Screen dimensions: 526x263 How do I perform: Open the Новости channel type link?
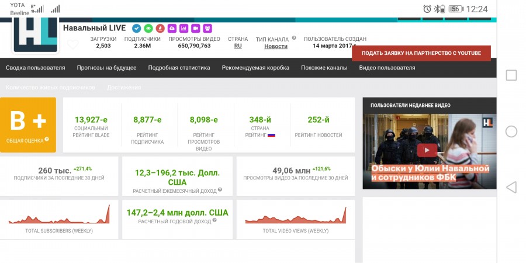click(x=276, y=46)
